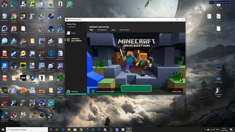The width and height of the screenshot is (235, 132).
Task: Select the voice meter settings folder icon
Action: point(23,30)
